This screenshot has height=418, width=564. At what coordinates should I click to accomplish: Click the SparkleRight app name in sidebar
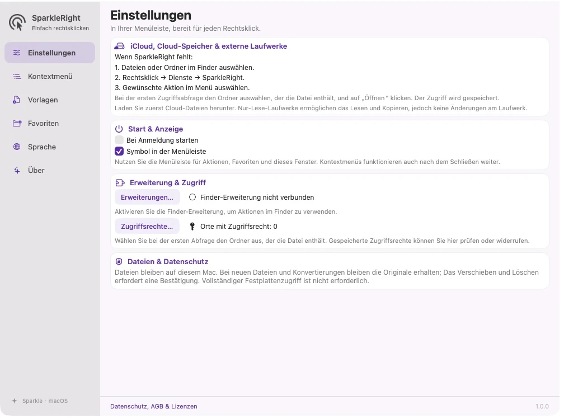pyautogui.click(x=56, y=18)
